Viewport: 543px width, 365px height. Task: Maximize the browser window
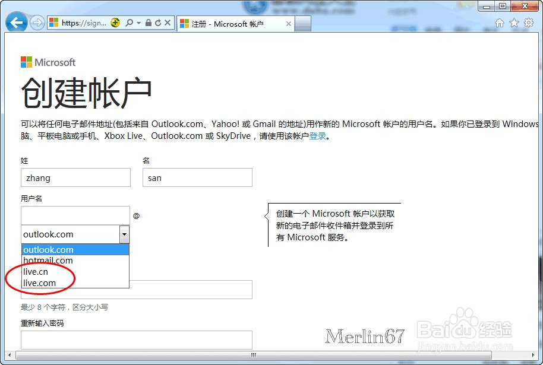(503, 6)
